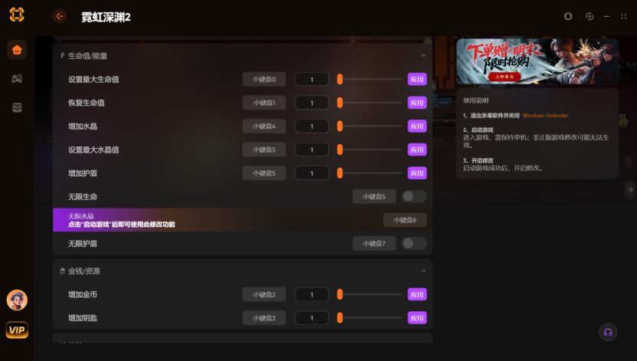Image resolution: width=637 pixels, height=361 pixels.
Task: Click the 恢复生命值 value input field
Action: [x=311, y=103]
